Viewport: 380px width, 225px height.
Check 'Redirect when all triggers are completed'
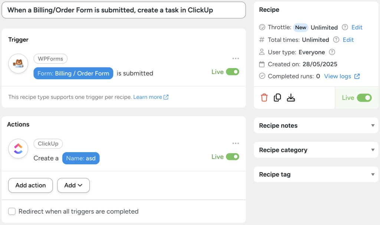pos(12,211)
